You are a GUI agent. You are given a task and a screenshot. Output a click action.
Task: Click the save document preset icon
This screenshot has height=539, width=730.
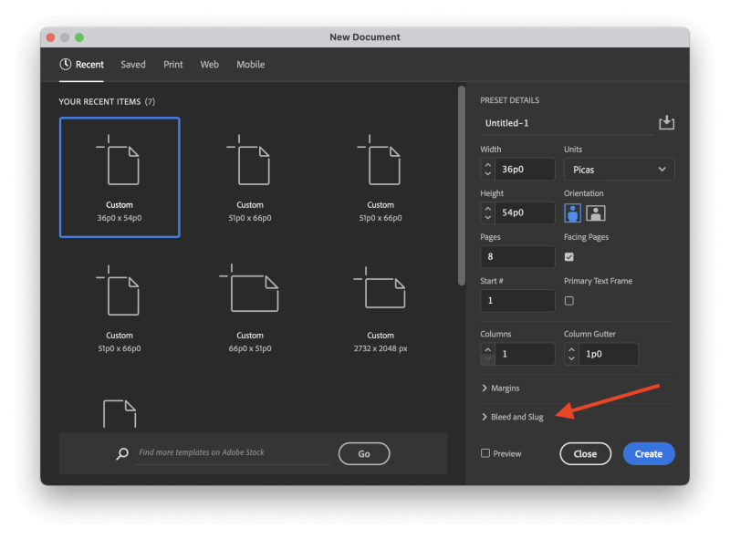(x=666, y=122)
